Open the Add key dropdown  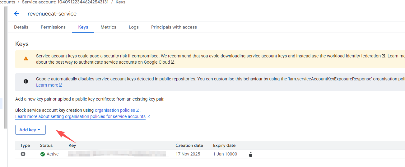[30, 130]
